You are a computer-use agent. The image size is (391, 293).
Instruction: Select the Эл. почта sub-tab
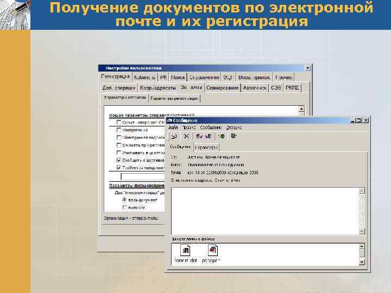pos(191,87)
